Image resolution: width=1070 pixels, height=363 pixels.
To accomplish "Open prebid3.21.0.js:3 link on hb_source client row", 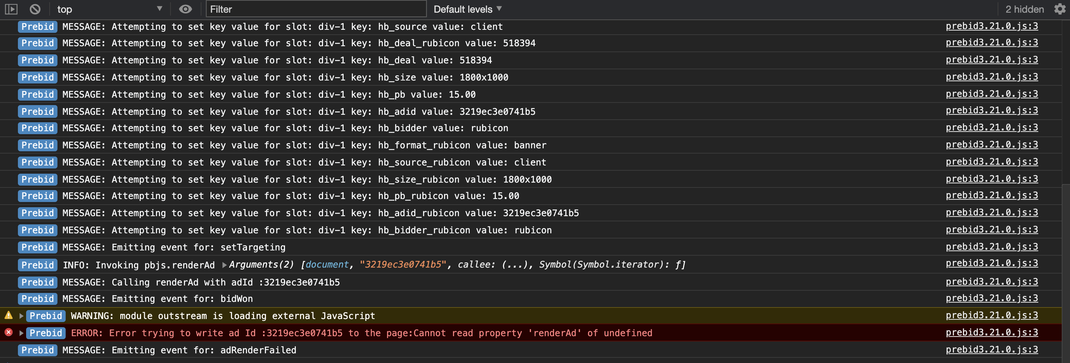I will click(992, 26).
